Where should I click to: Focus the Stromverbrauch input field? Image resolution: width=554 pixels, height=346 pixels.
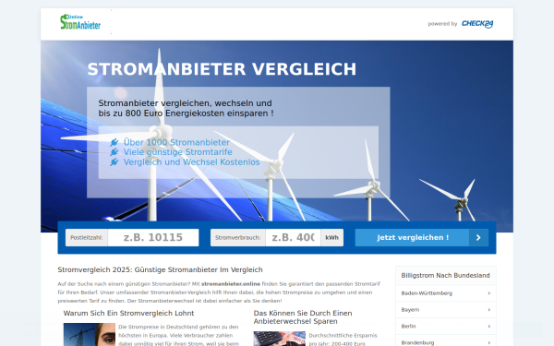pyautogui.click(x=293, y=238)
